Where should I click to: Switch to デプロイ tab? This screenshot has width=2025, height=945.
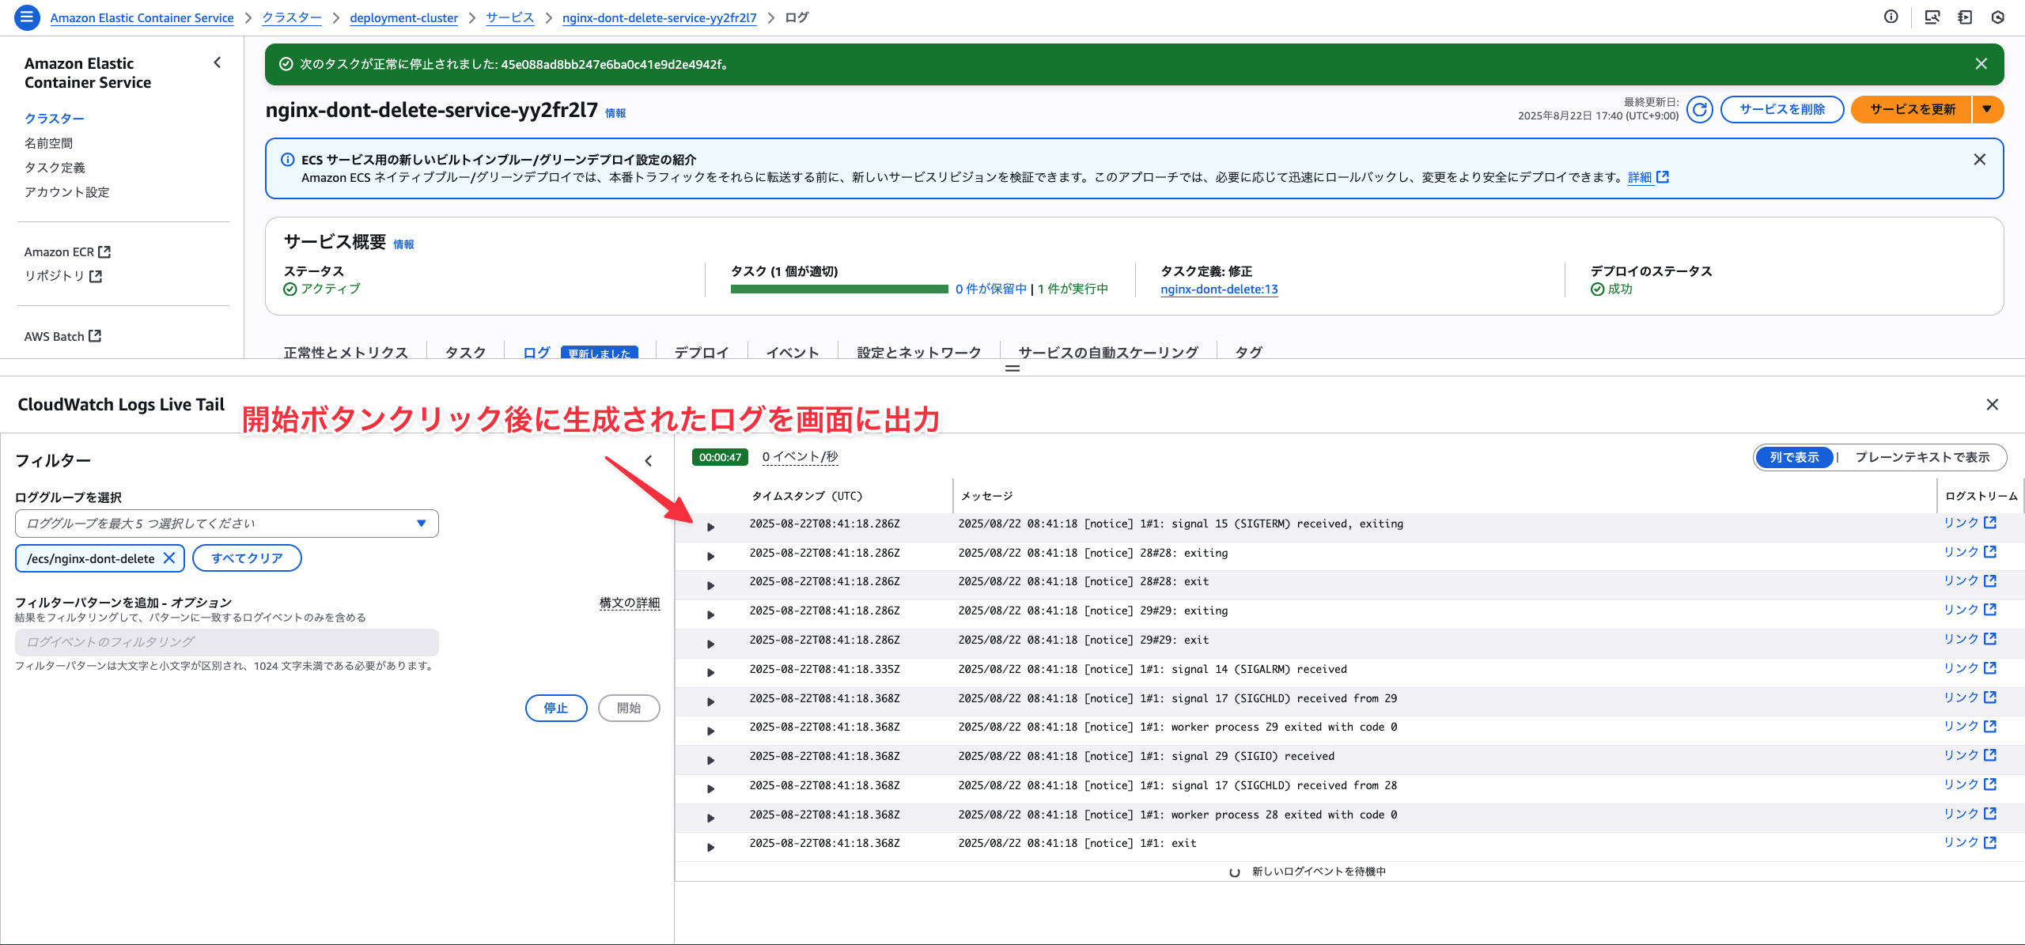pos(701,352)
